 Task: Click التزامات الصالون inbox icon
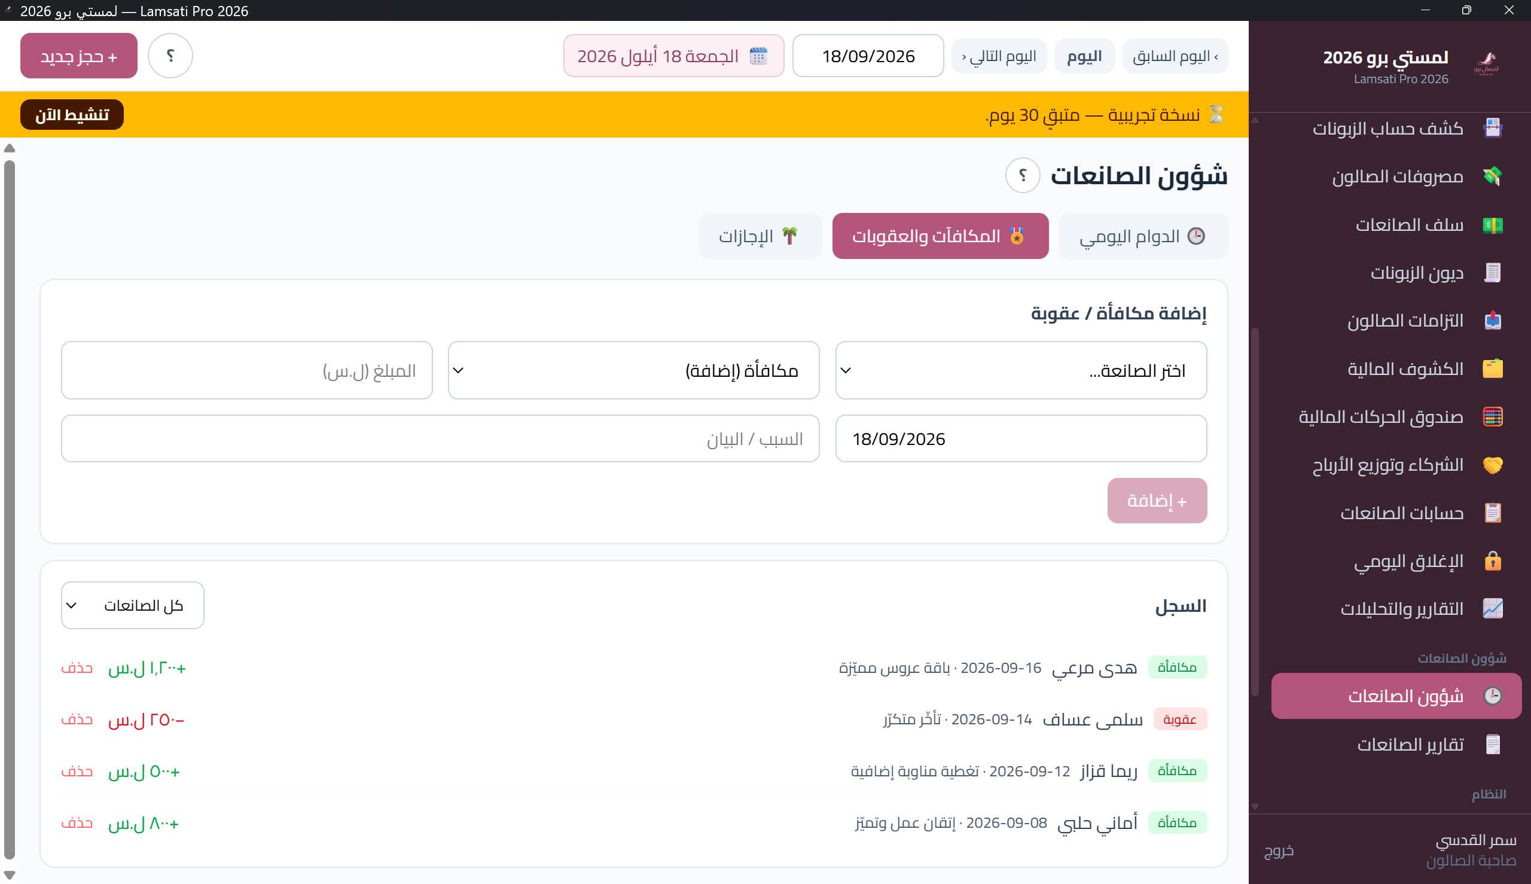coord(1492,321)
